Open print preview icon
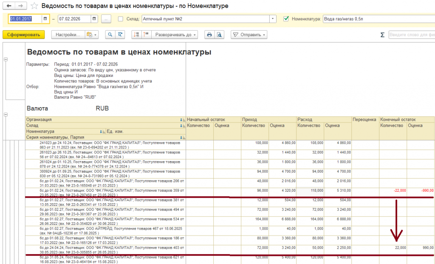The width and height of the screenshot is (435, 264). point(219,35)
